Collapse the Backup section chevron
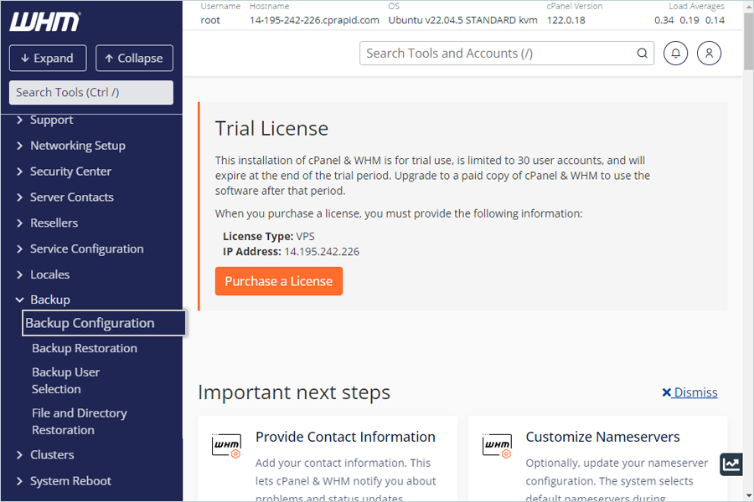 pyautogui.click(x=19, y=300)
